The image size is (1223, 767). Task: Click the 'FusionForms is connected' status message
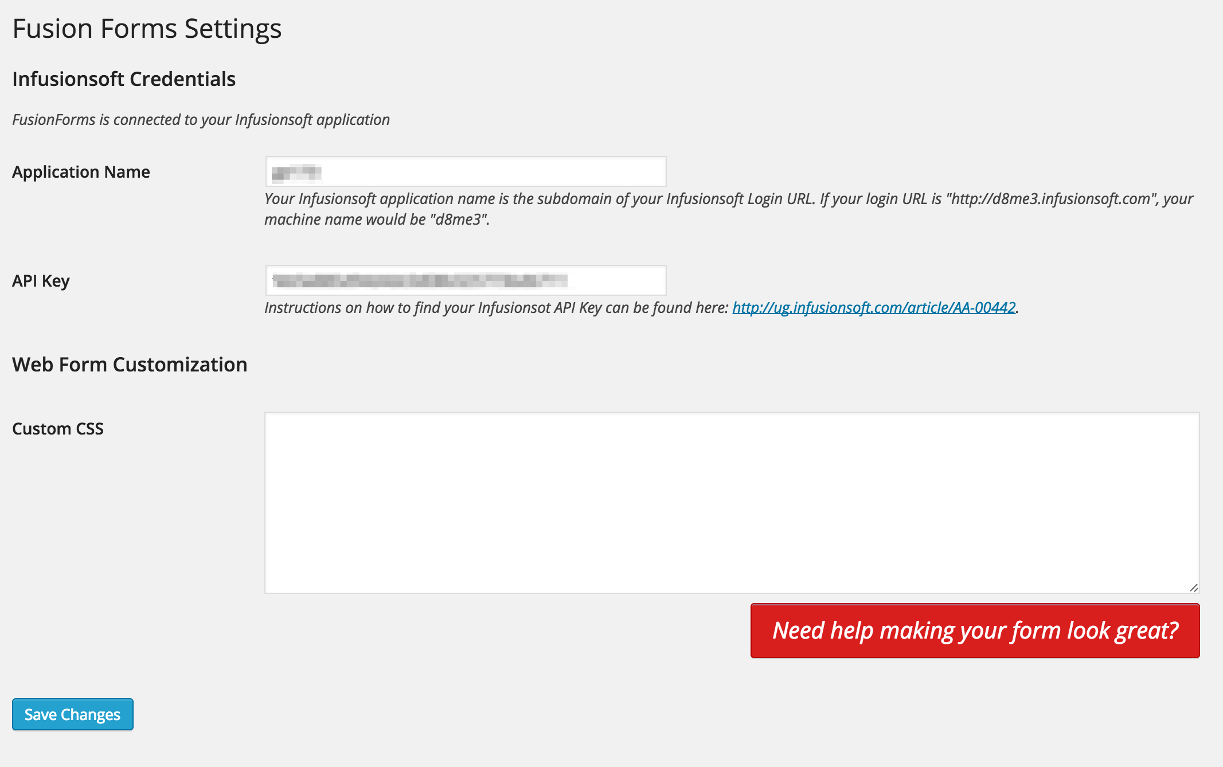point(201,120)
